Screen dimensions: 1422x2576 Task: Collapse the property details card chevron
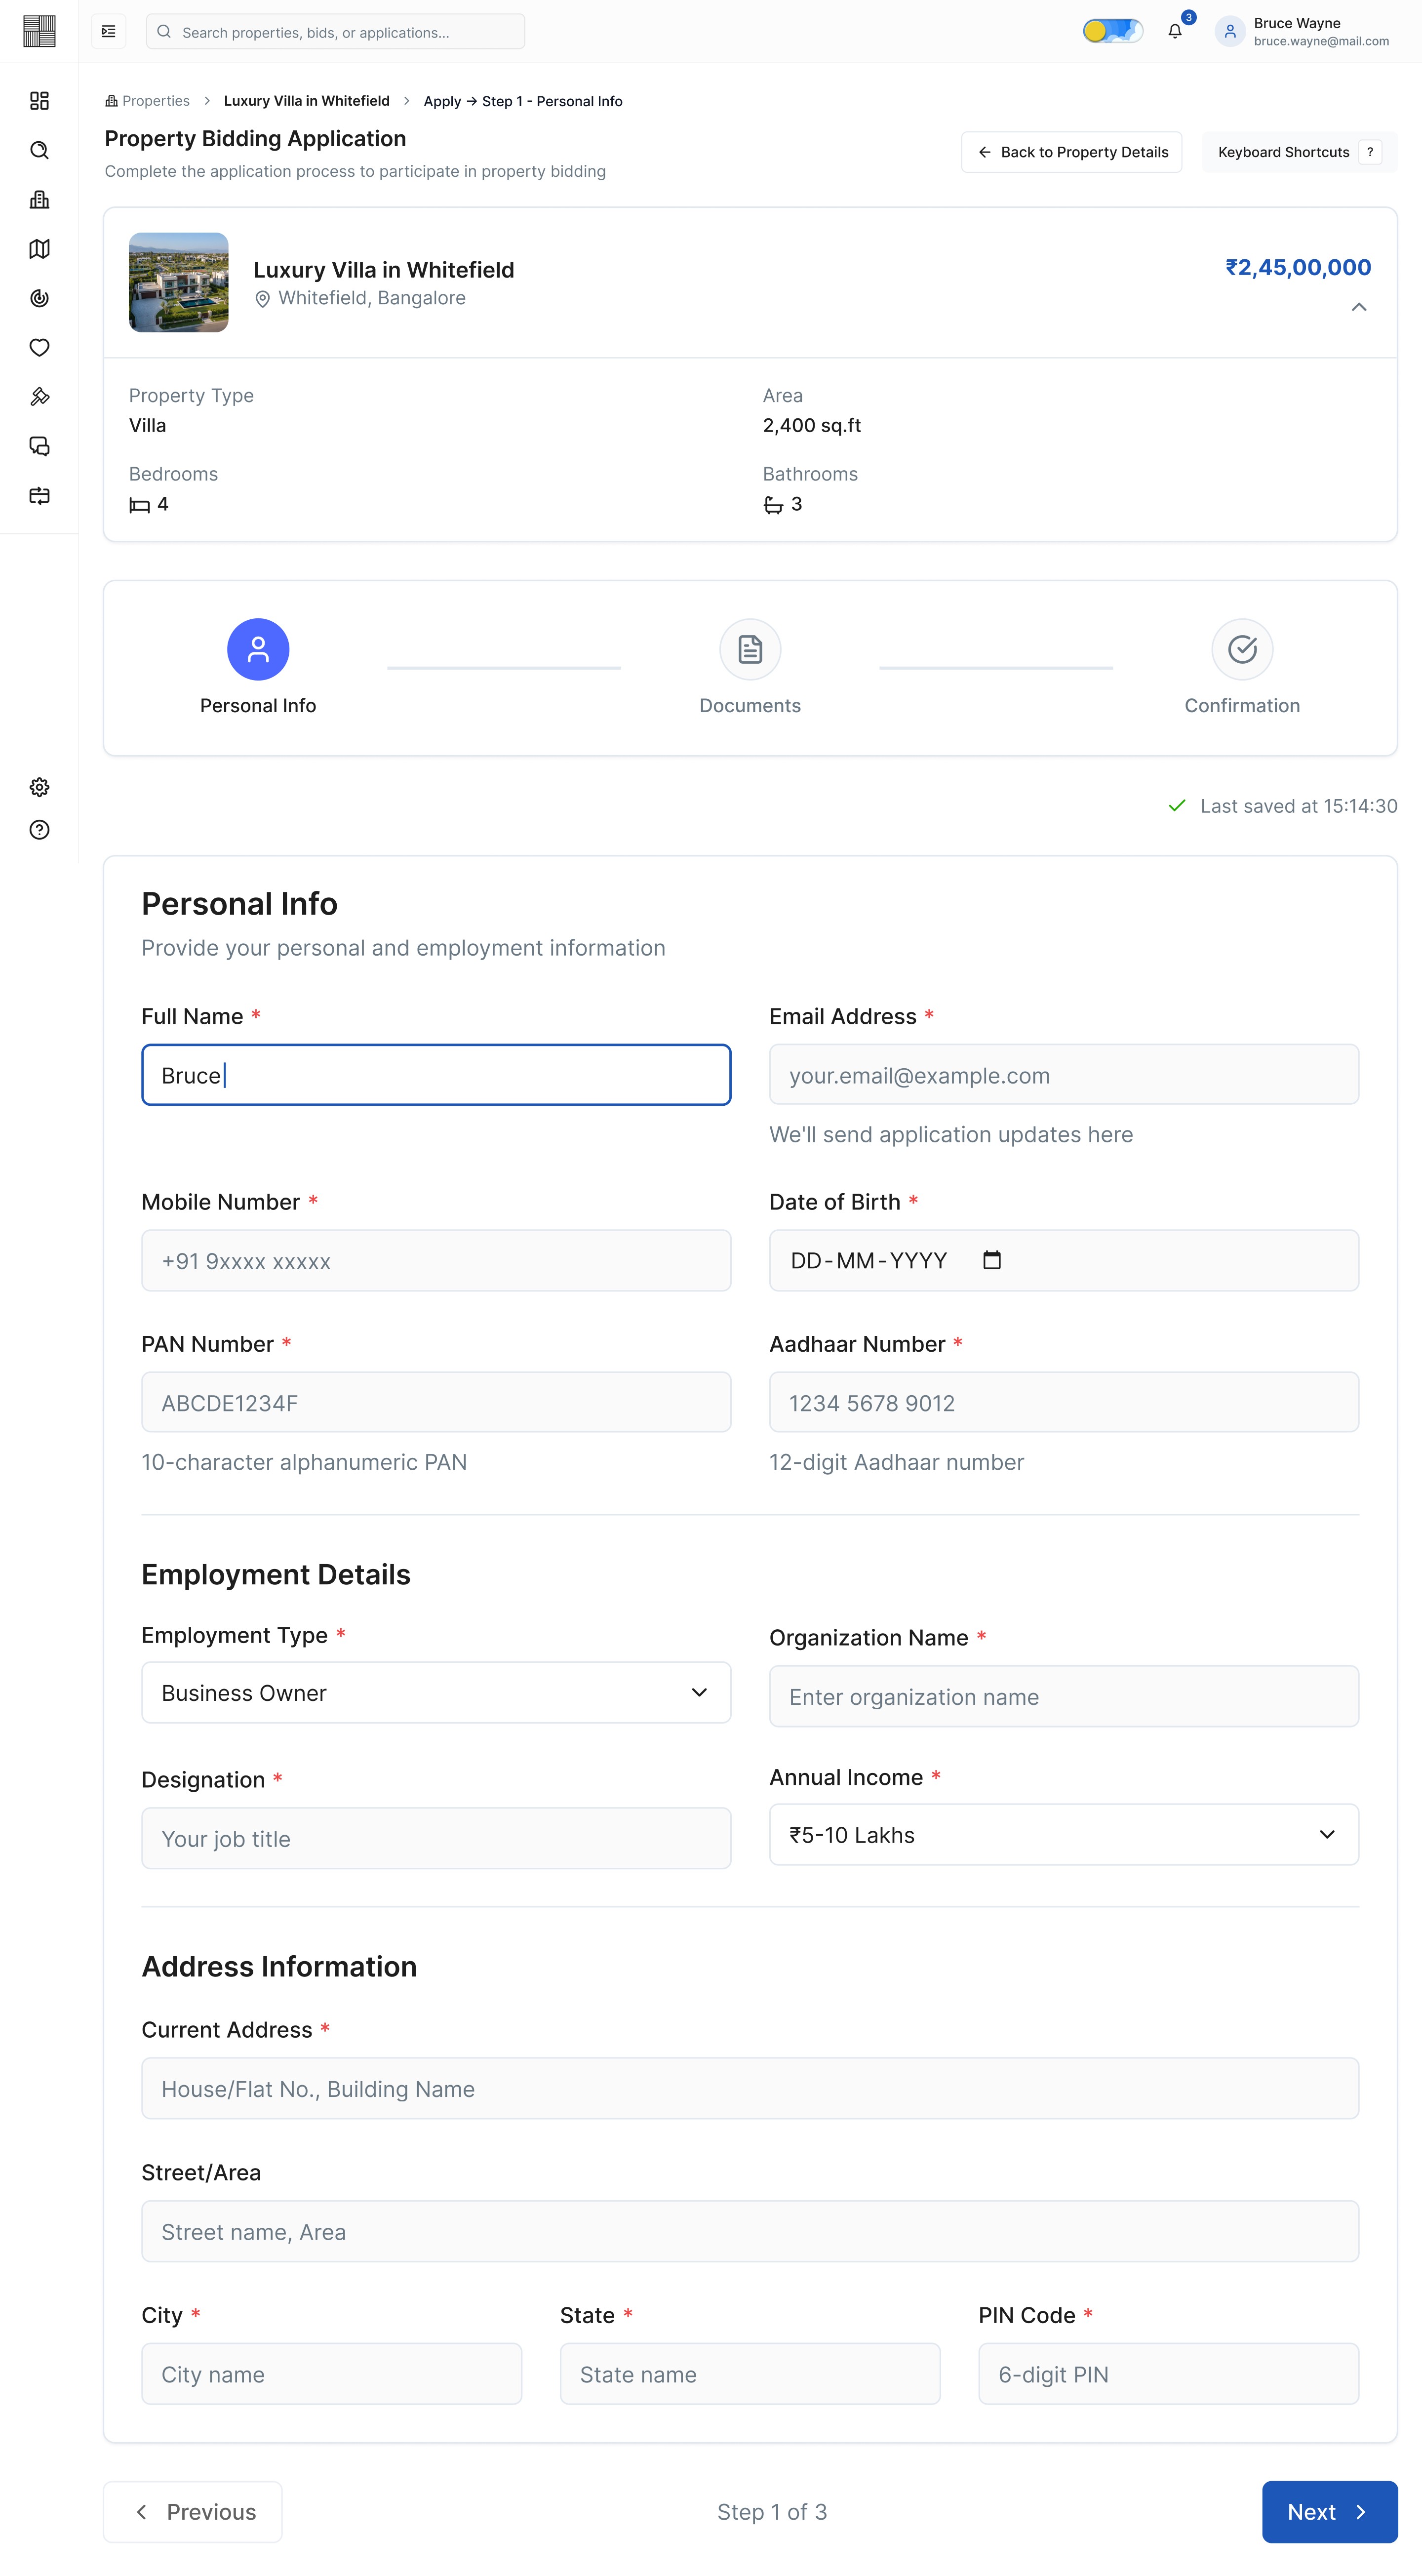tap(1359, 307)
